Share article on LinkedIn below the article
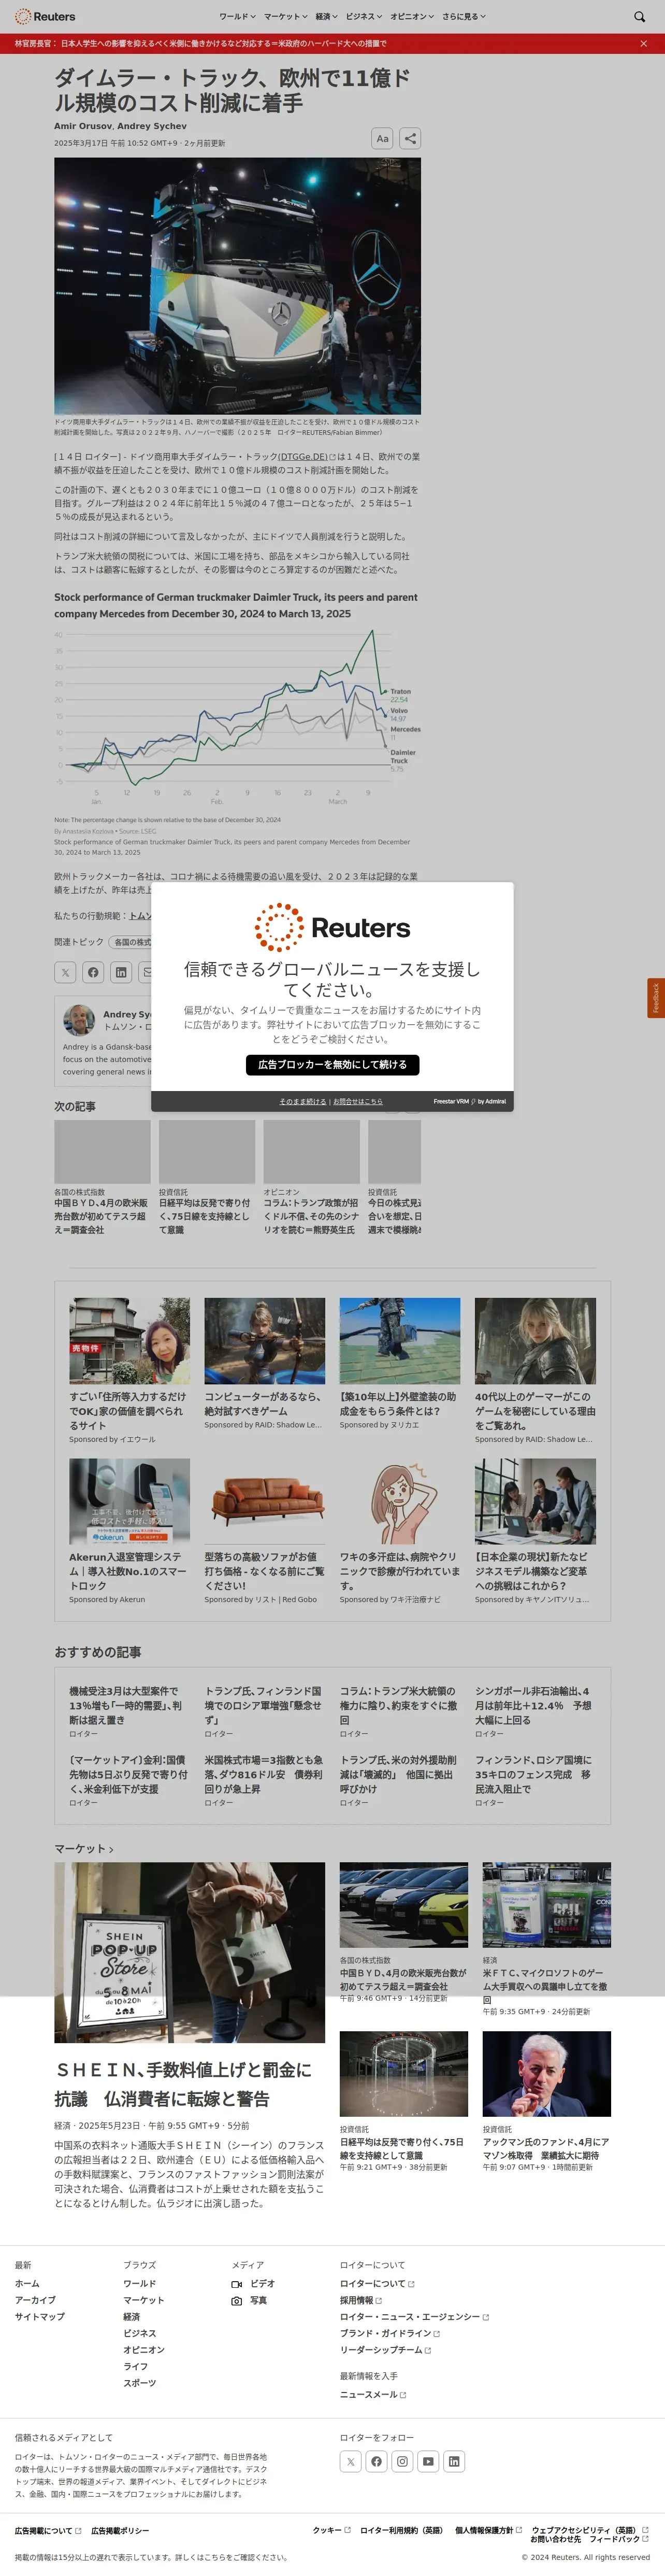 click(121, 971)
